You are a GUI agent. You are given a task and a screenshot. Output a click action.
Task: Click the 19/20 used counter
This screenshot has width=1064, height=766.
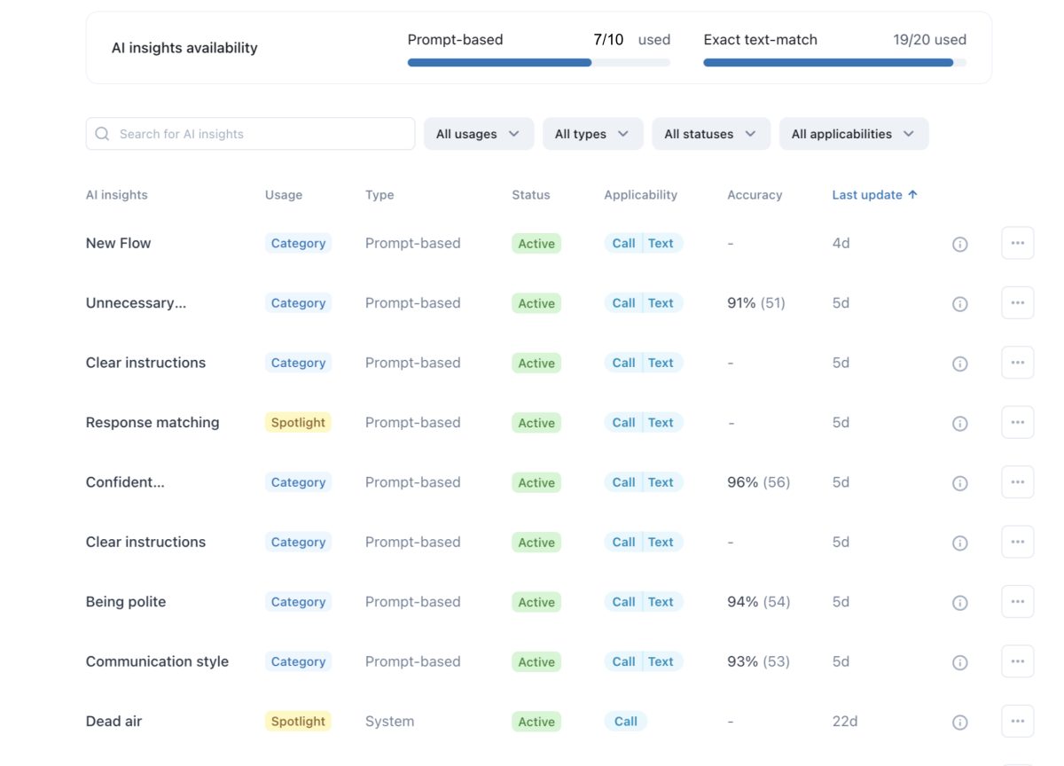[929, 40]
